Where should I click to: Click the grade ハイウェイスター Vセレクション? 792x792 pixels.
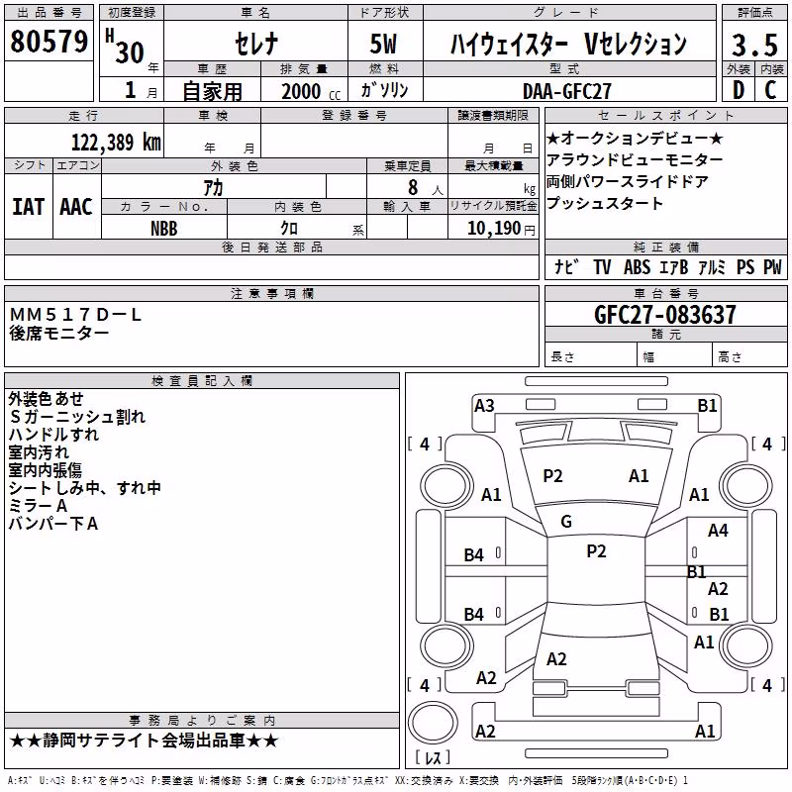click(568, 44)
